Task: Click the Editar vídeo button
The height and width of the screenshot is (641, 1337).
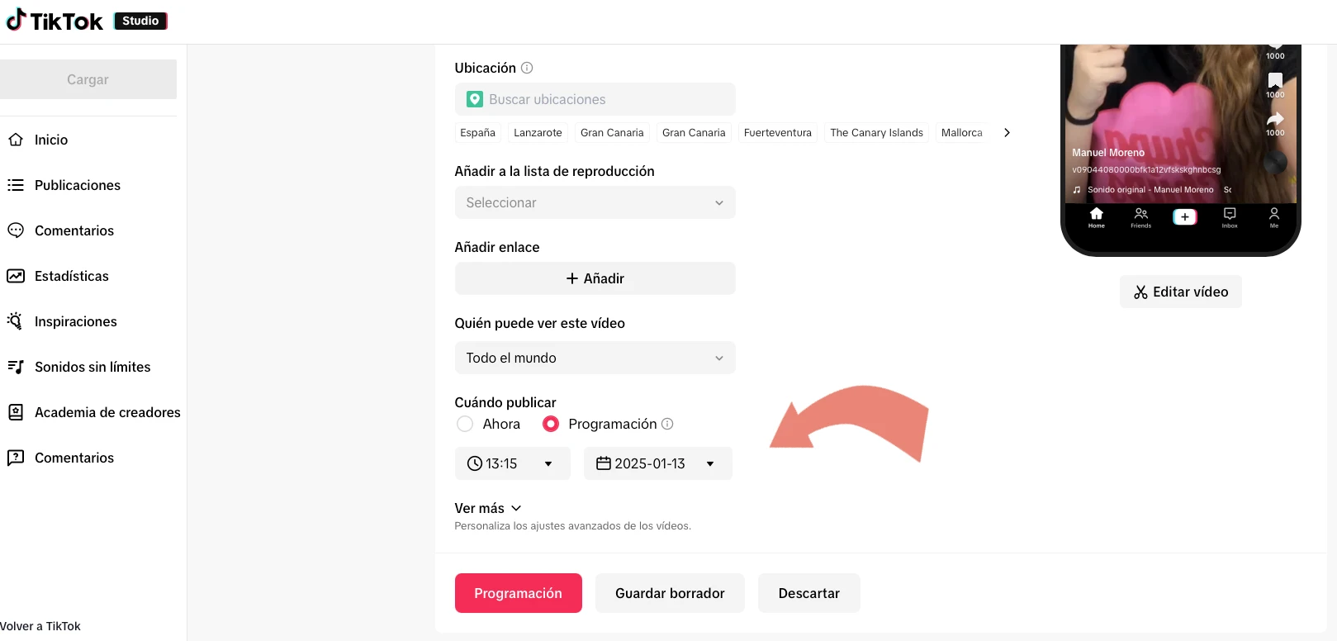Action: coord(1181,292)
